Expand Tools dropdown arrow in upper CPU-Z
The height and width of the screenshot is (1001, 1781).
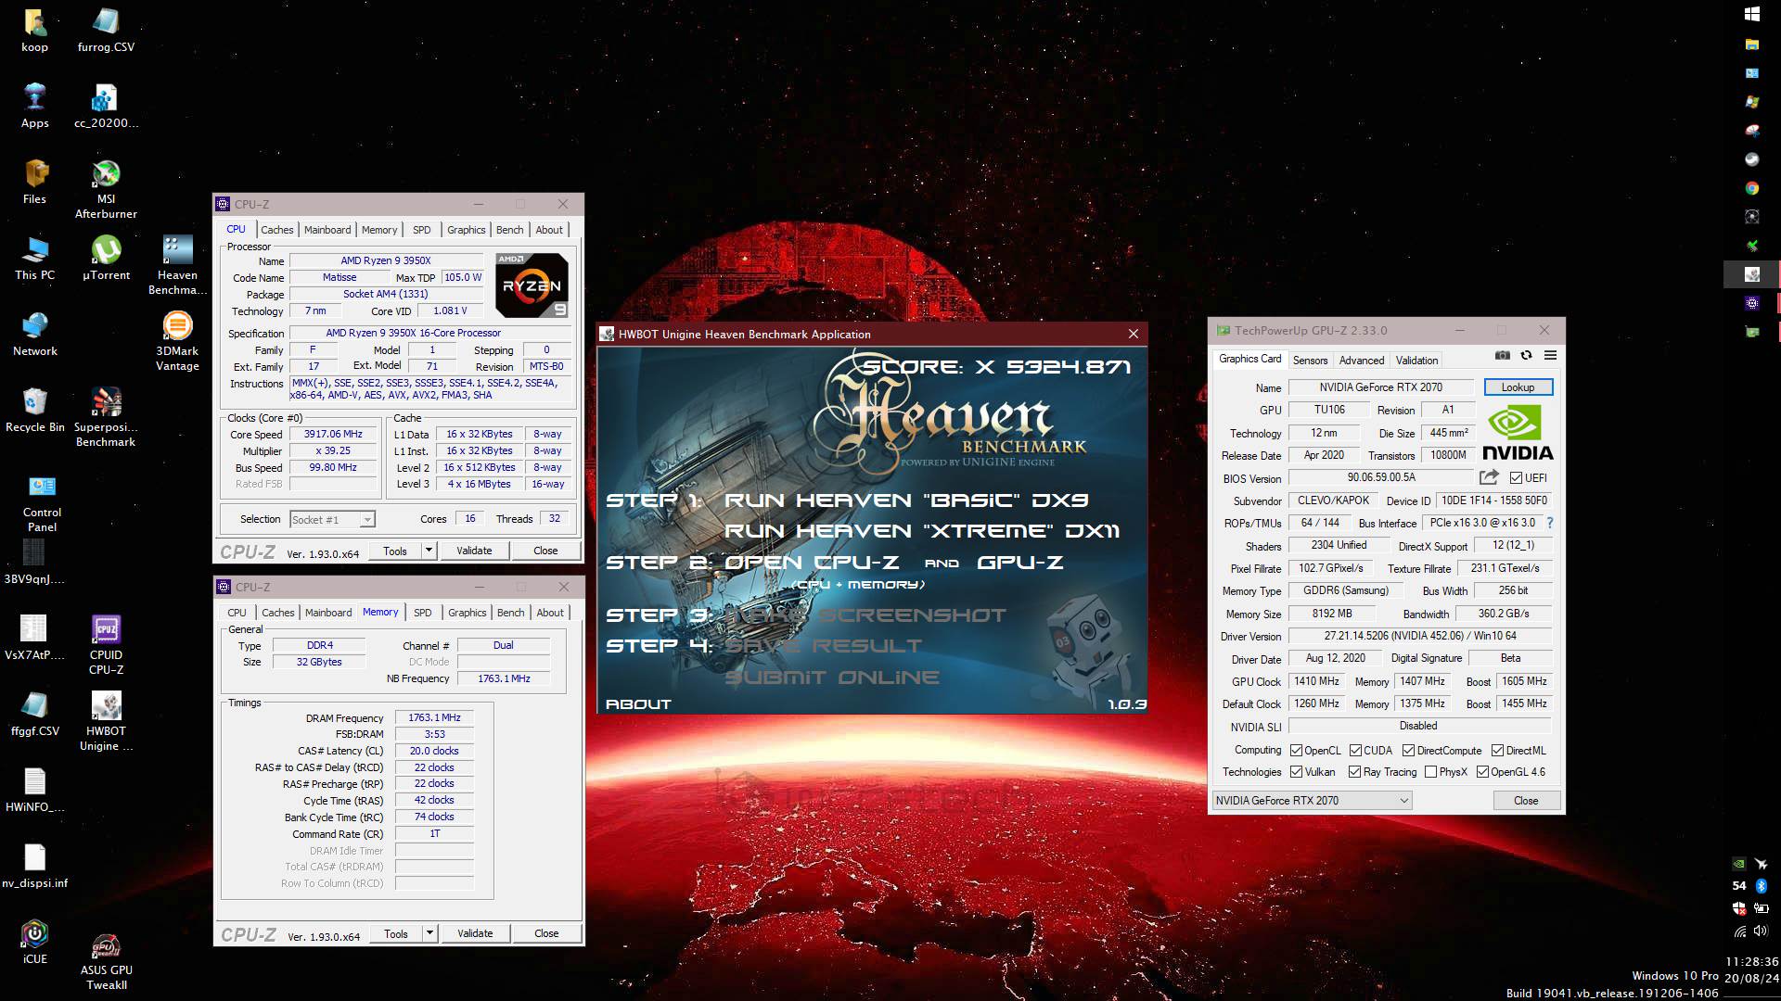(x=429, y=551)
